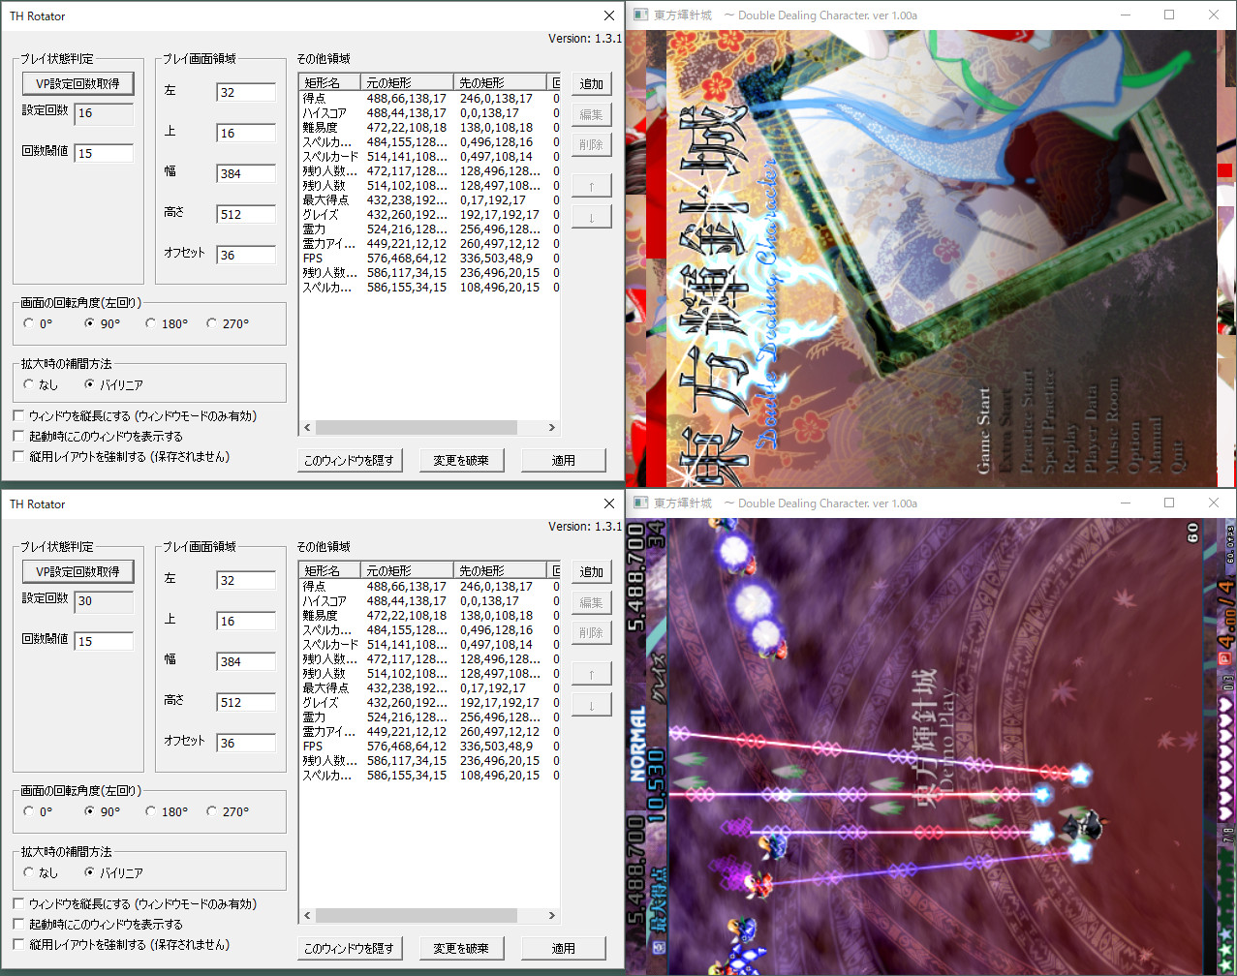Click the down arrow button in lower TH Rotator

(591, 705)
